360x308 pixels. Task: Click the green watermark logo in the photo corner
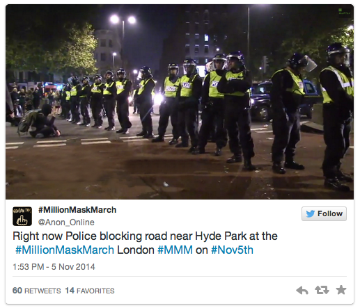pos(344,12)
